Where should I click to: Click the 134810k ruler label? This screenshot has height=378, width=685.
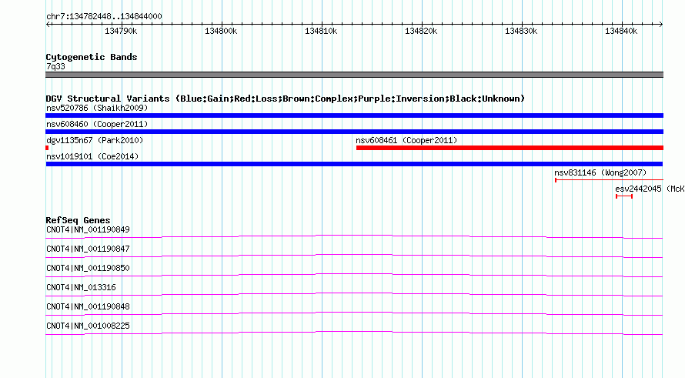pos(321,31)
